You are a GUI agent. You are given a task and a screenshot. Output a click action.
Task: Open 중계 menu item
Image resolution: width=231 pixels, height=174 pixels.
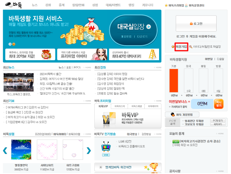pyautogui.click(x=62, y=5)
